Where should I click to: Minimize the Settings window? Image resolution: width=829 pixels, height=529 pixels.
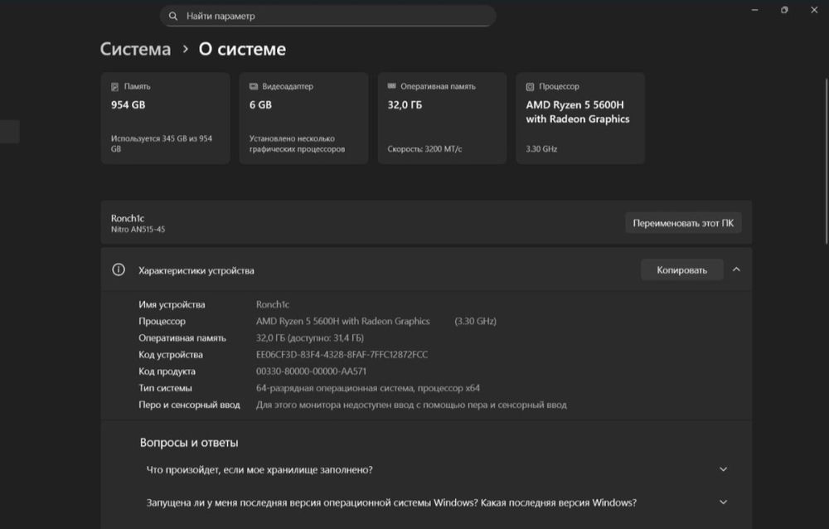click(755, 10)
